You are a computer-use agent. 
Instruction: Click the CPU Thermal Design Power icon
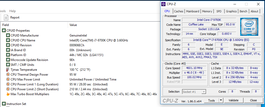[x=8, y=75]
